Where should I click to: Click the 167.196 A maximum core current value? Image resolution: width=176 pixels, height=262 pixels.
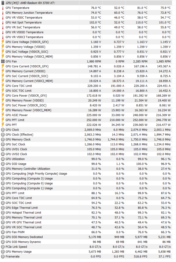(x=141, y=66)
